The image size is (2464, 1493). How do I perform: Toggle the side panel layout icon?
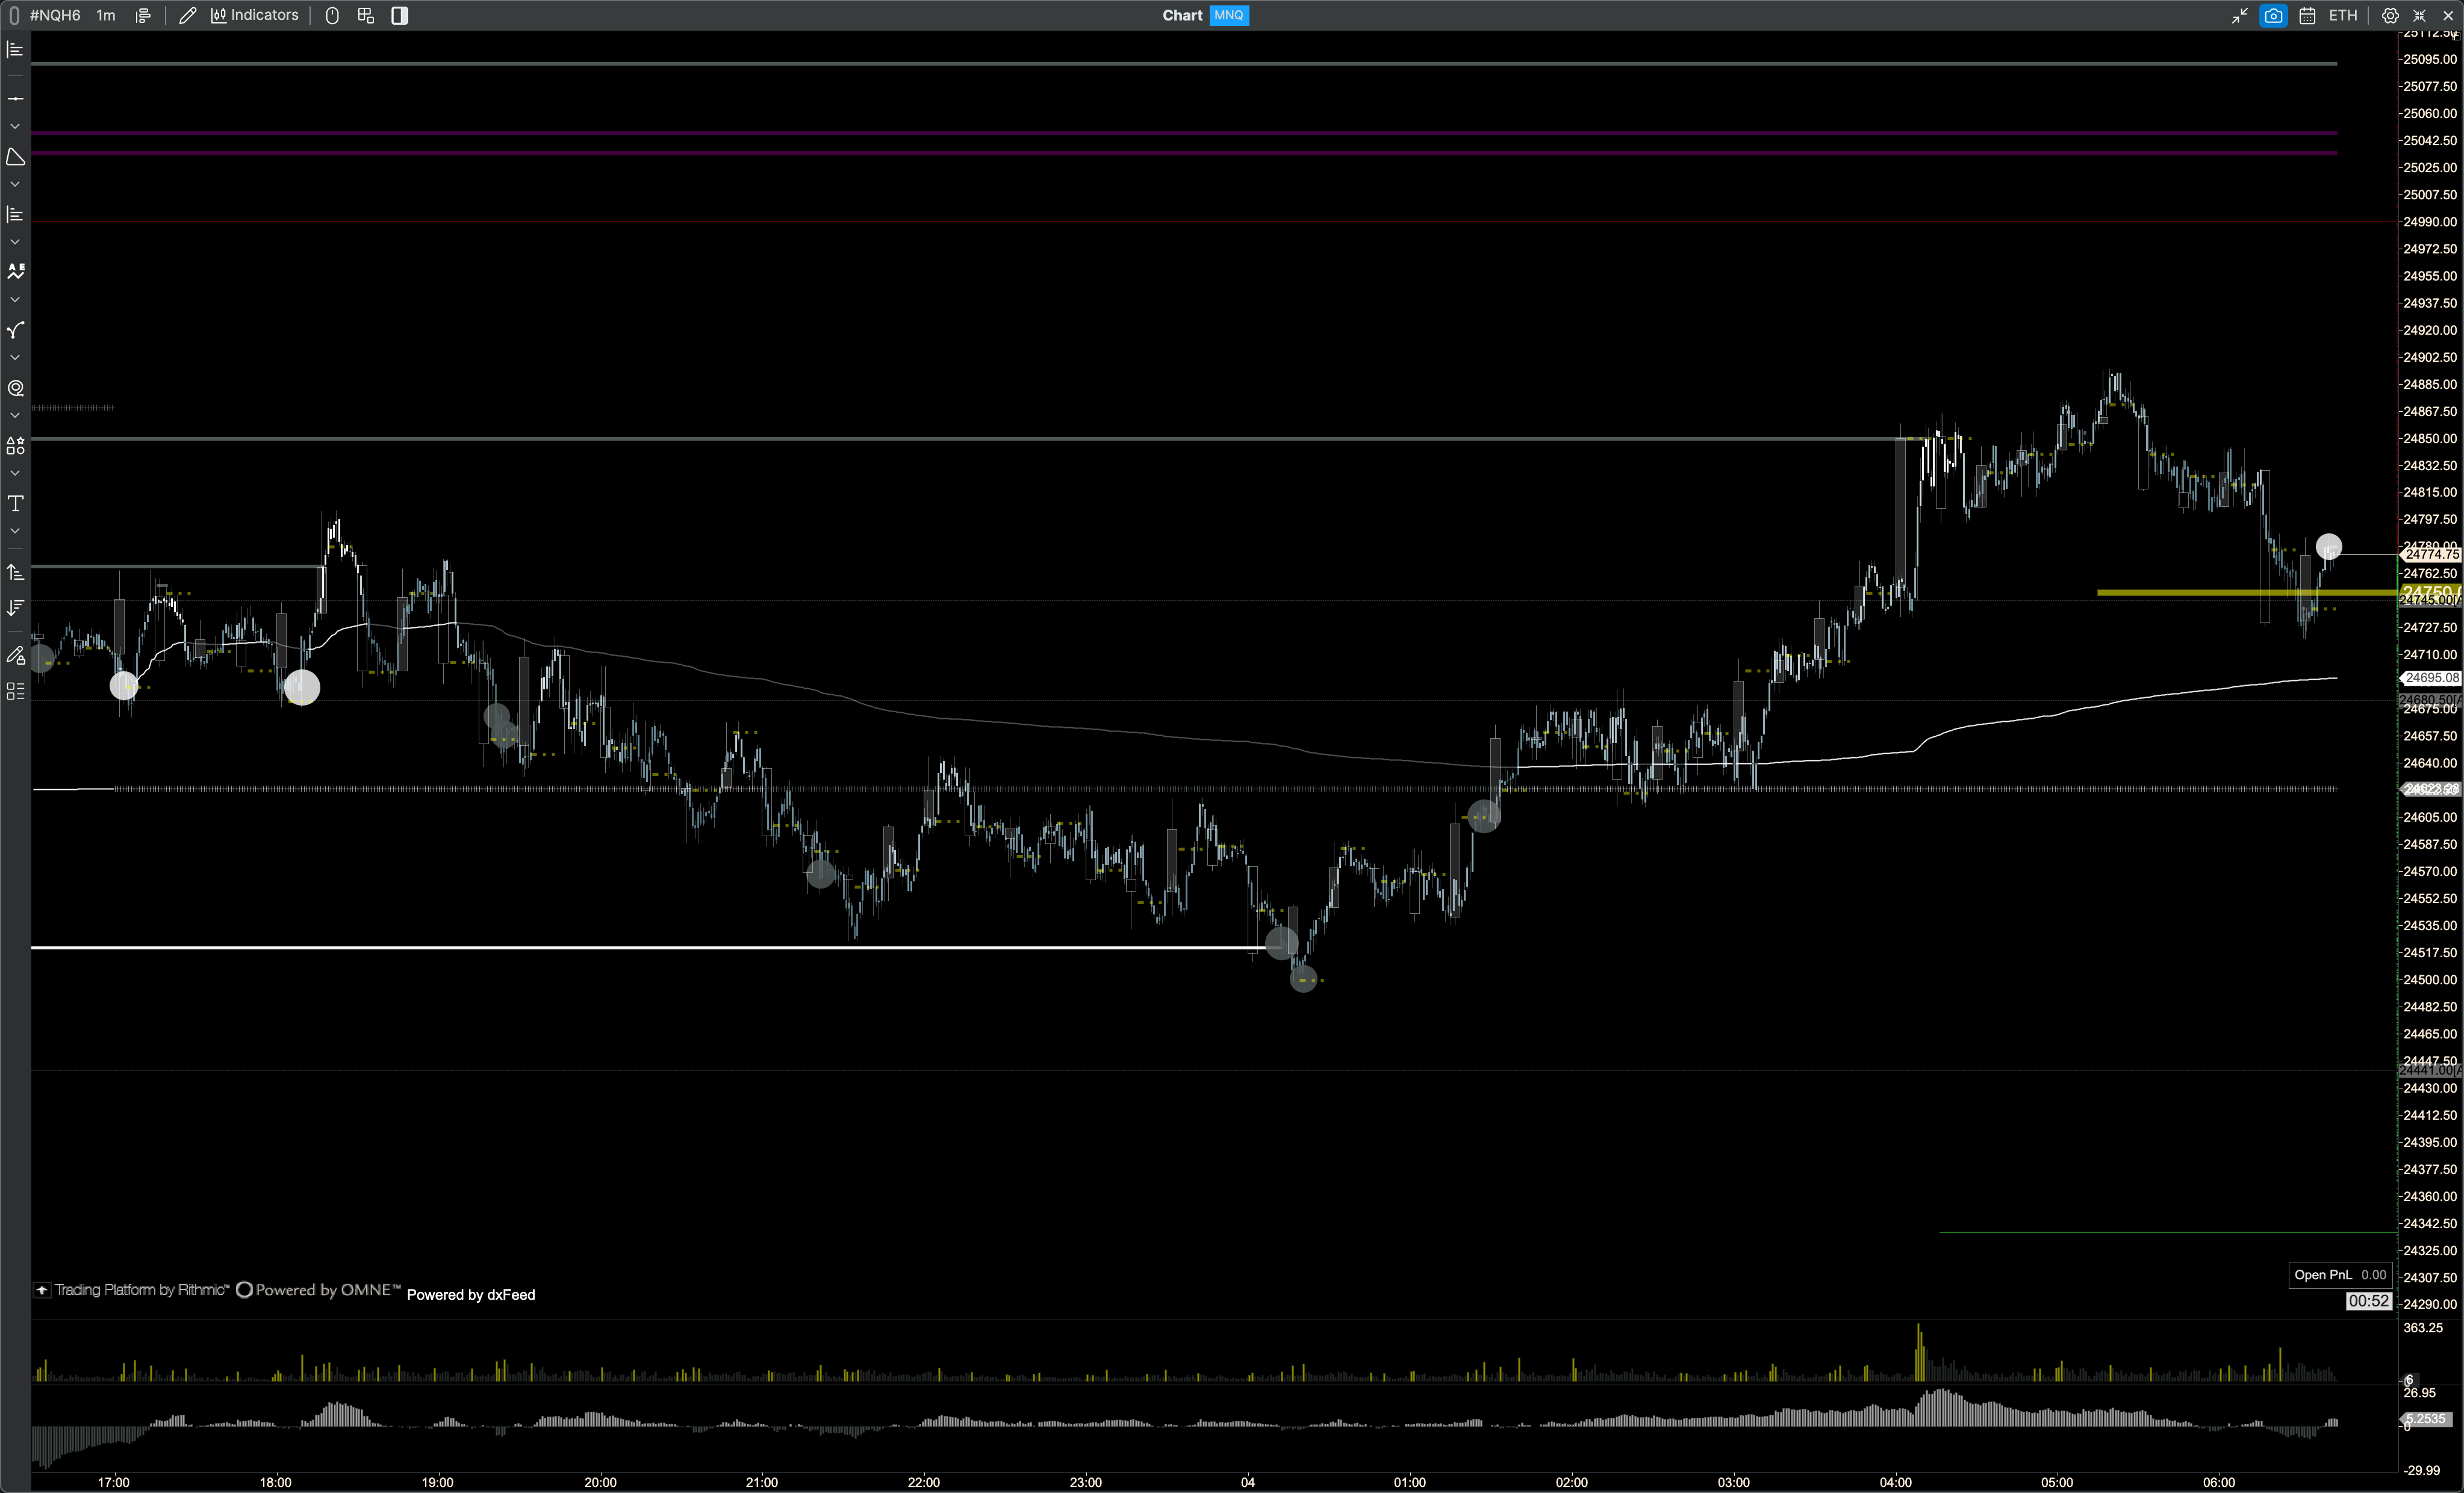399,15
